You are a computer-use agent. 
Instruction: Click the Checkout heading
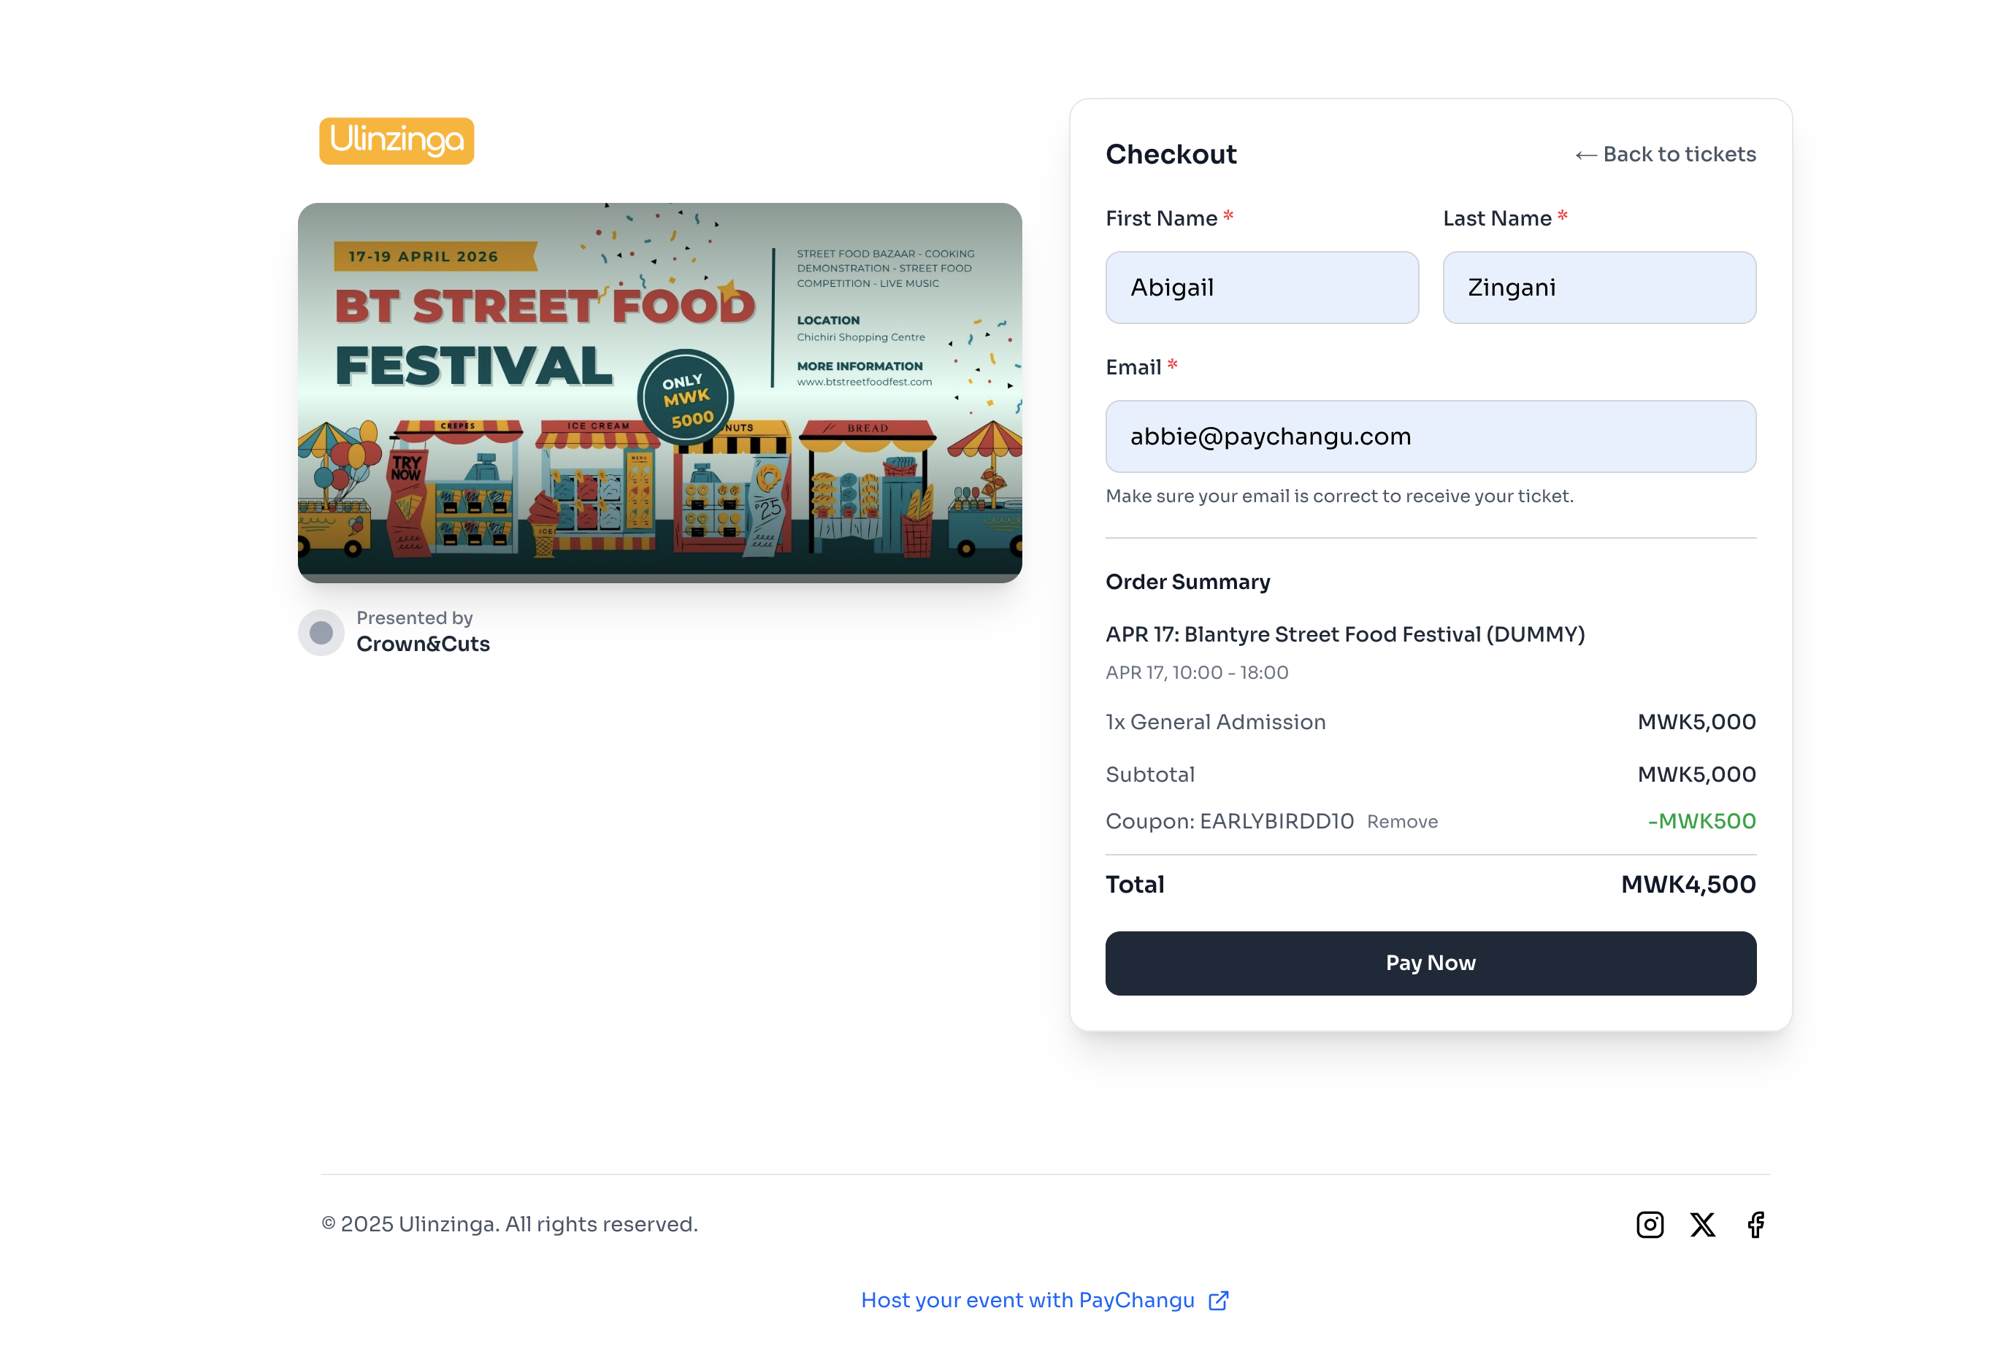1171,155
